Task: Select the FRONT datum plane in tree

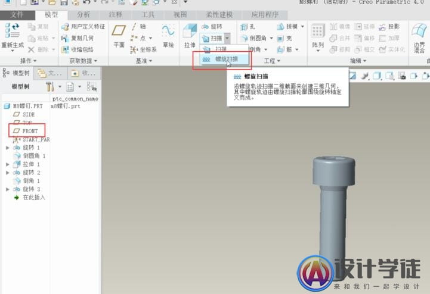Action: [x=29, y=131]
